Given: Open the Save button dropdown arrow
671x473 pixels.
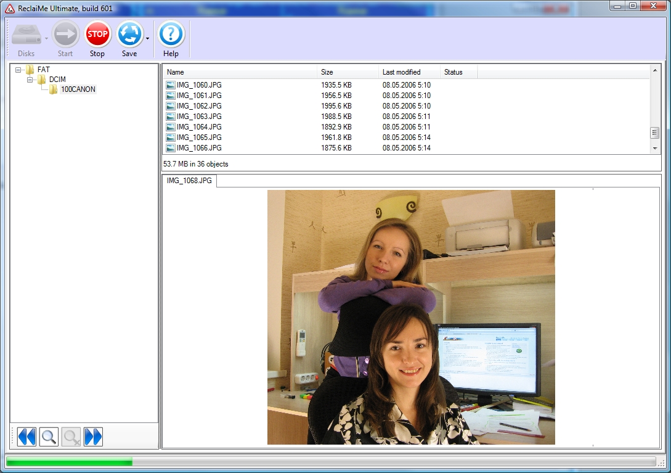Looking at the screenshot, I should tap(148, 39).
